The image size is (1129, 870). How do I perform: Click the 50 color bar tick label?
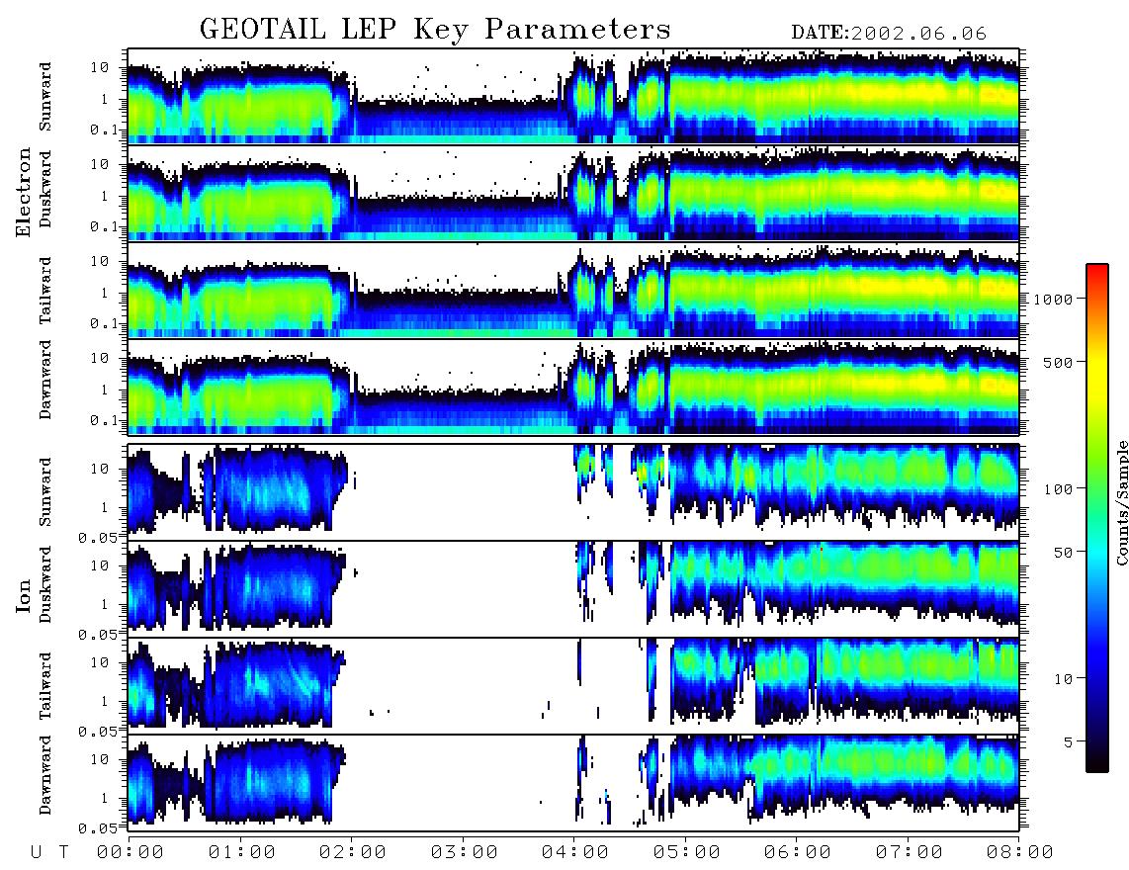click(1064, 553)
